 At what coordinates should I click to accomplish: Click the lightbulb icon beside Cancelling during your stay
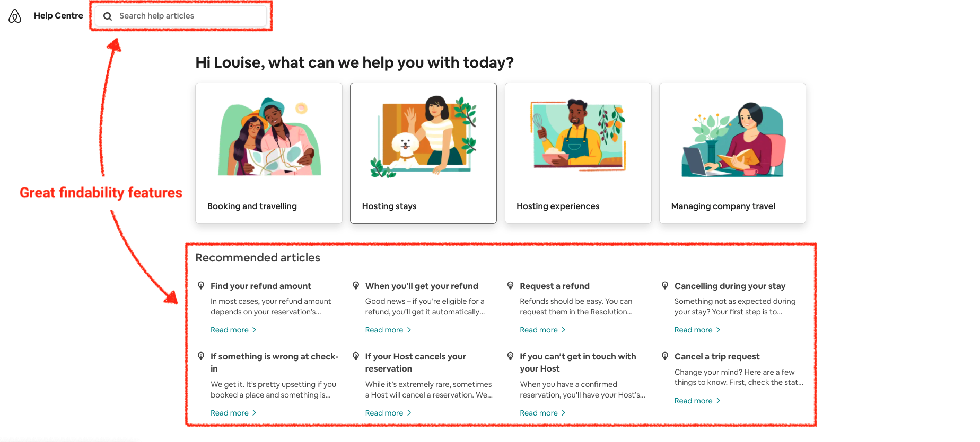[665, 285]
